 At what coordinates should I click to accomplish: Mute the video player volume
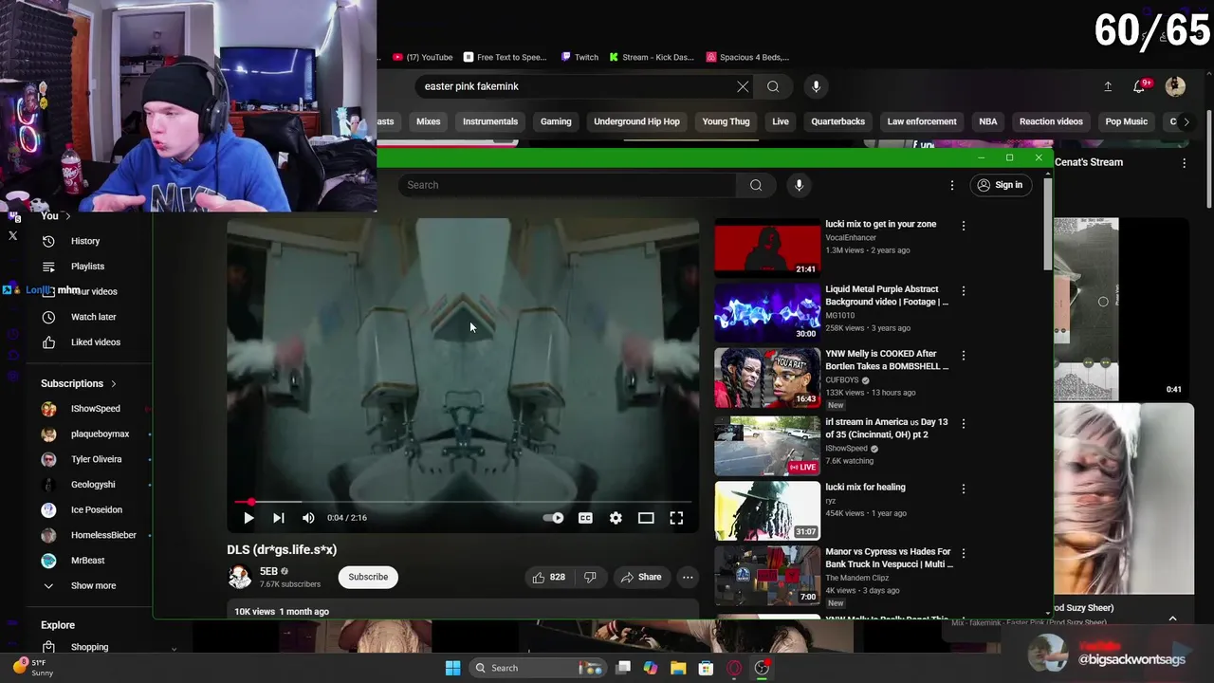tap(308, 518)
